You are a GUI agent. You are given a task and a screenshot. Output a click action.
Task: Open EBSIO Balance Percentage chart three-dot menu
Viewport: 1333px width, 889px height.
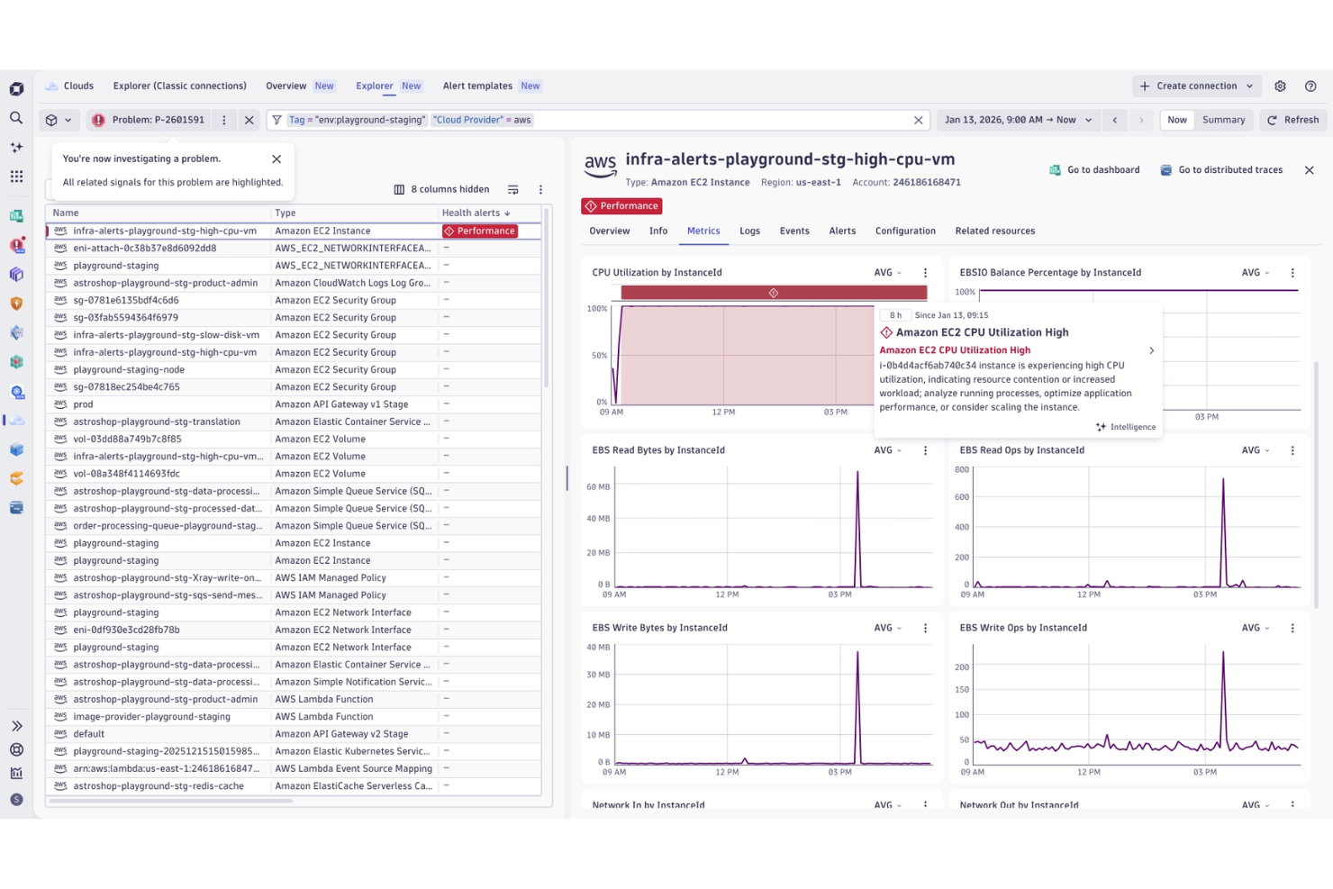pos(1292,273)
